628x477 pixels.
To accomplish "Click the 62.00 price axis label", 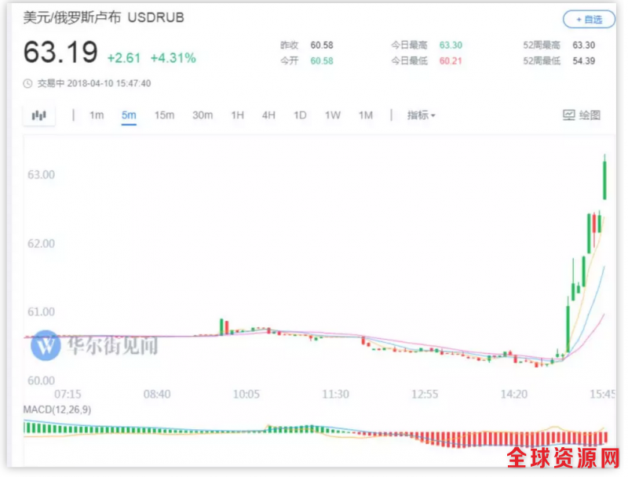I will click(42, 243).
